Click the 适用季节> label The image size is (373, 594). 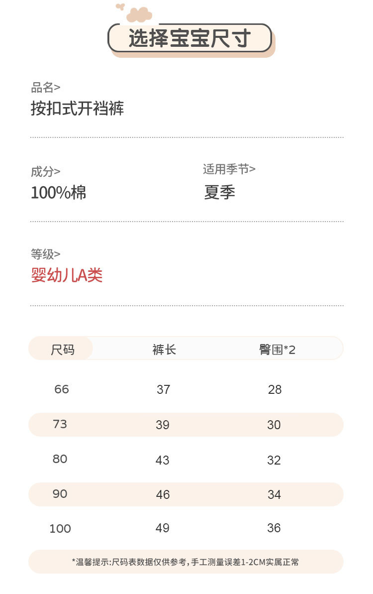pyautogui.click(x=229, y=169)
